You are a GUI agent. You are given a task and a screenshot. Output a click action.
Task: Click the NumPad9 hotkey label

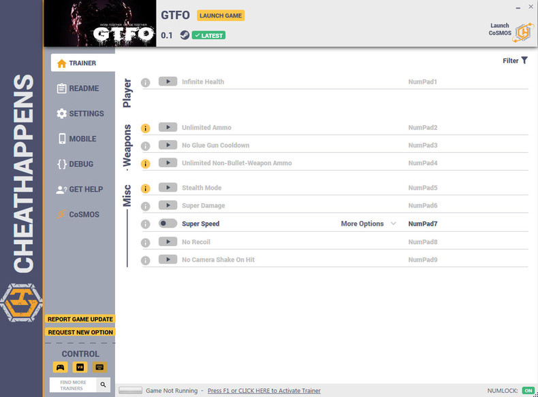click(x=423, y=260)
